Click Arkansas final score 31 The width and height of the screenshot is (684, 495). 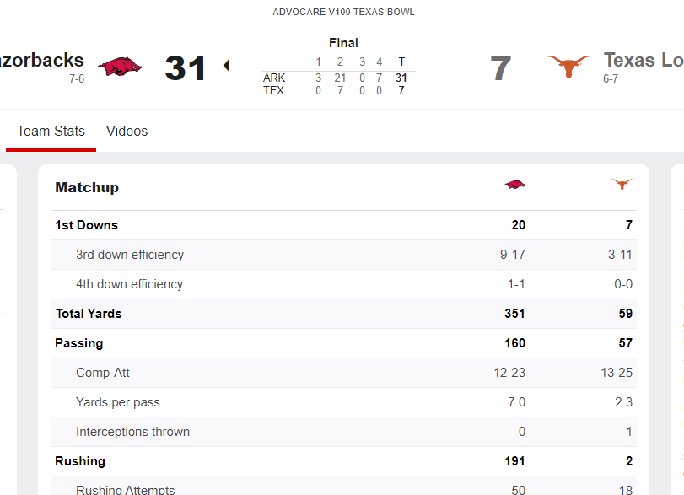point(185,68)
